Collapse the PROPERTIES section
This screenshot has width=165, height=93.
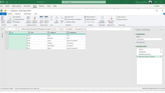pos(135,34)
